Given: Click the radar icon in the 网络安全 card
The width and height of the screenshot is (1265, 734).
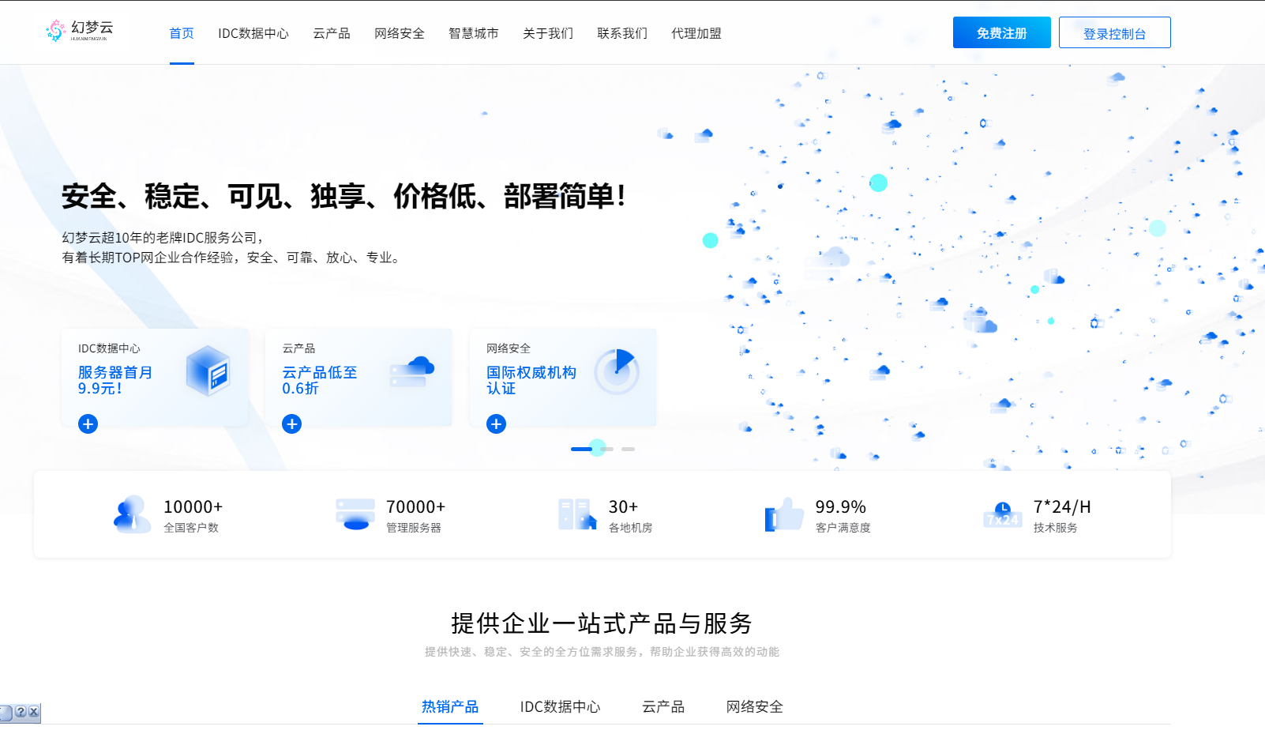Looking at the screenshot, I should [x=617, y=371].
